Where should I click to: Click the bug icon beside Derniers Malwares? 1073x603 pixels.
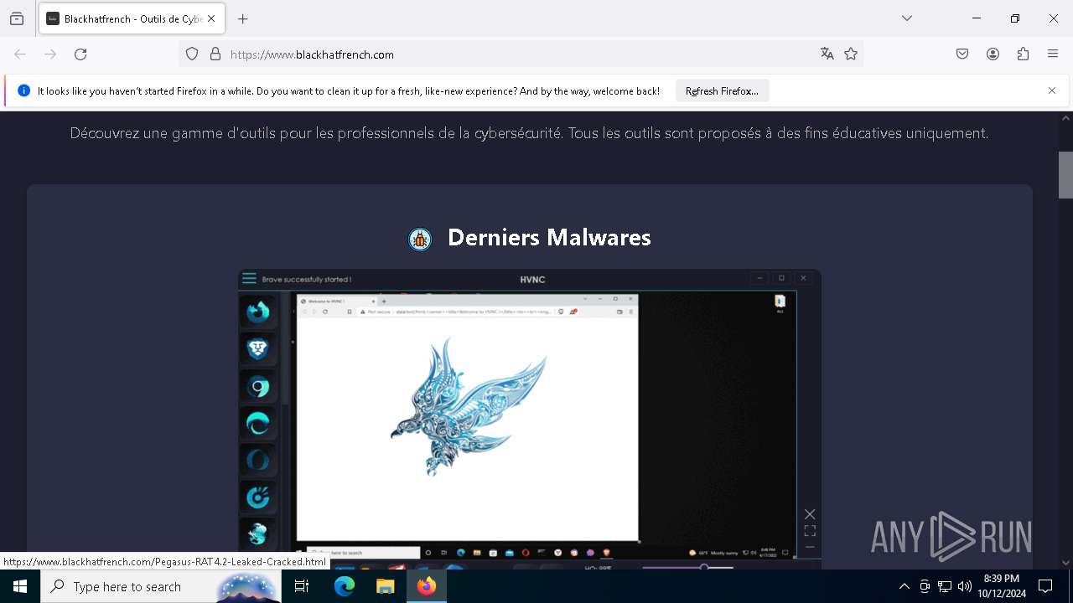click(420, 240)
